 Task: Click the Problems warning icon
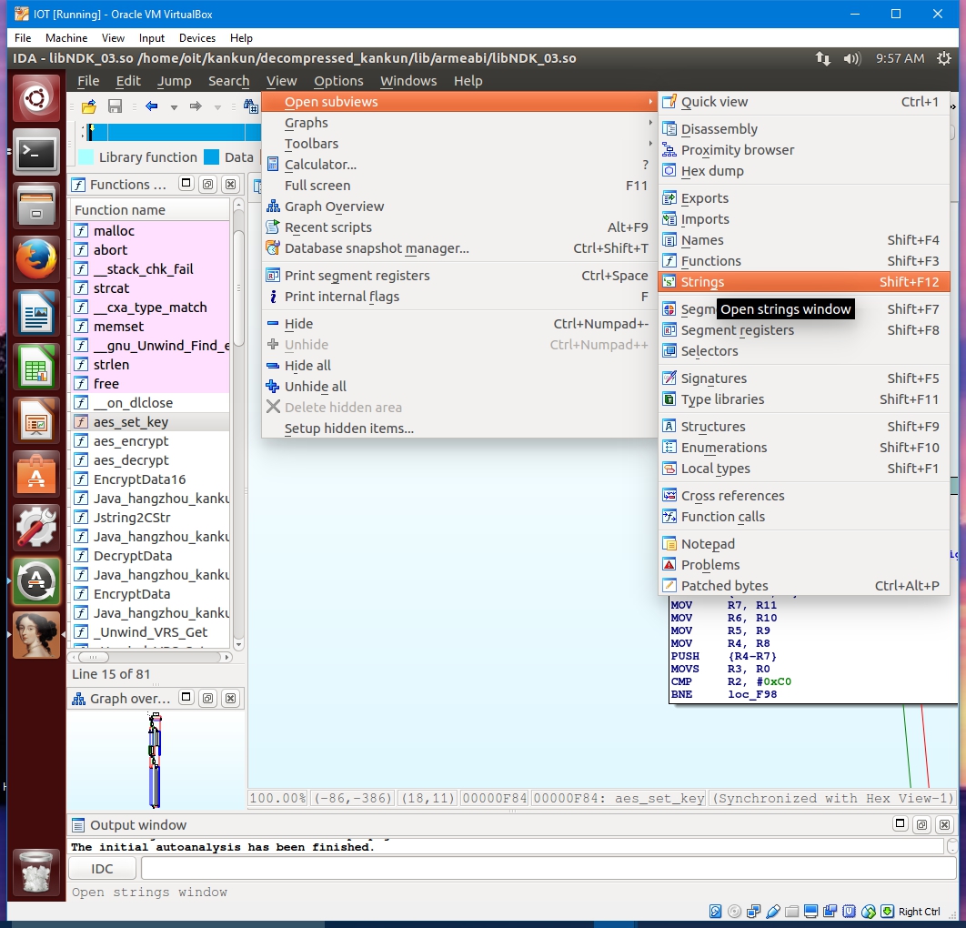click(x=669, y=564)
